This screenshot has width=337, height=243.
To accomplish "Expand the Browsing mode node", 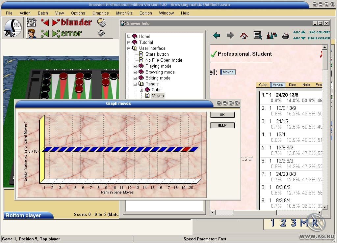I will pos(135,72).
